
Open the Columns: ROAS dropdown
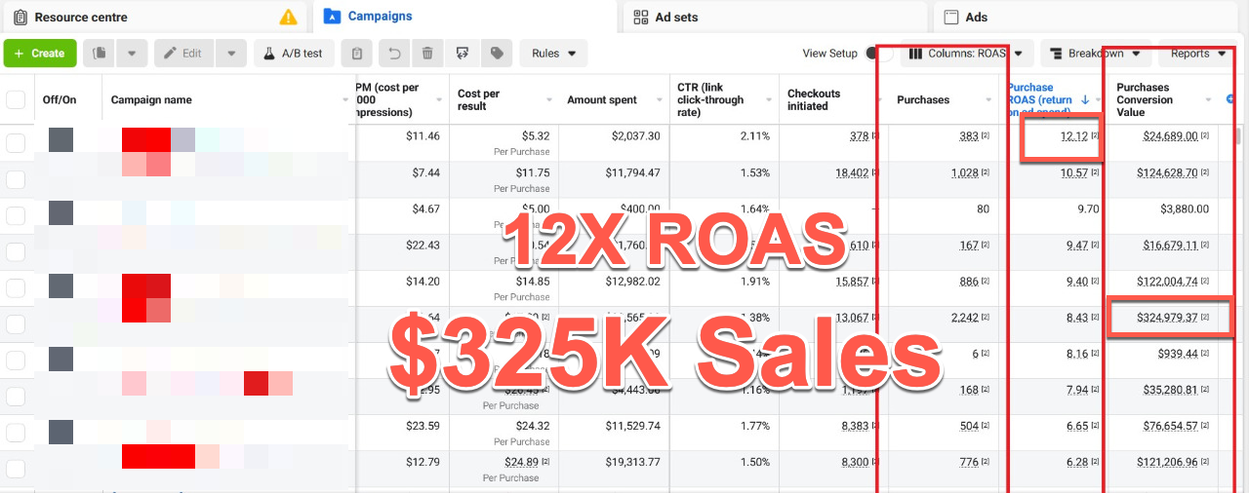point(965,54)
